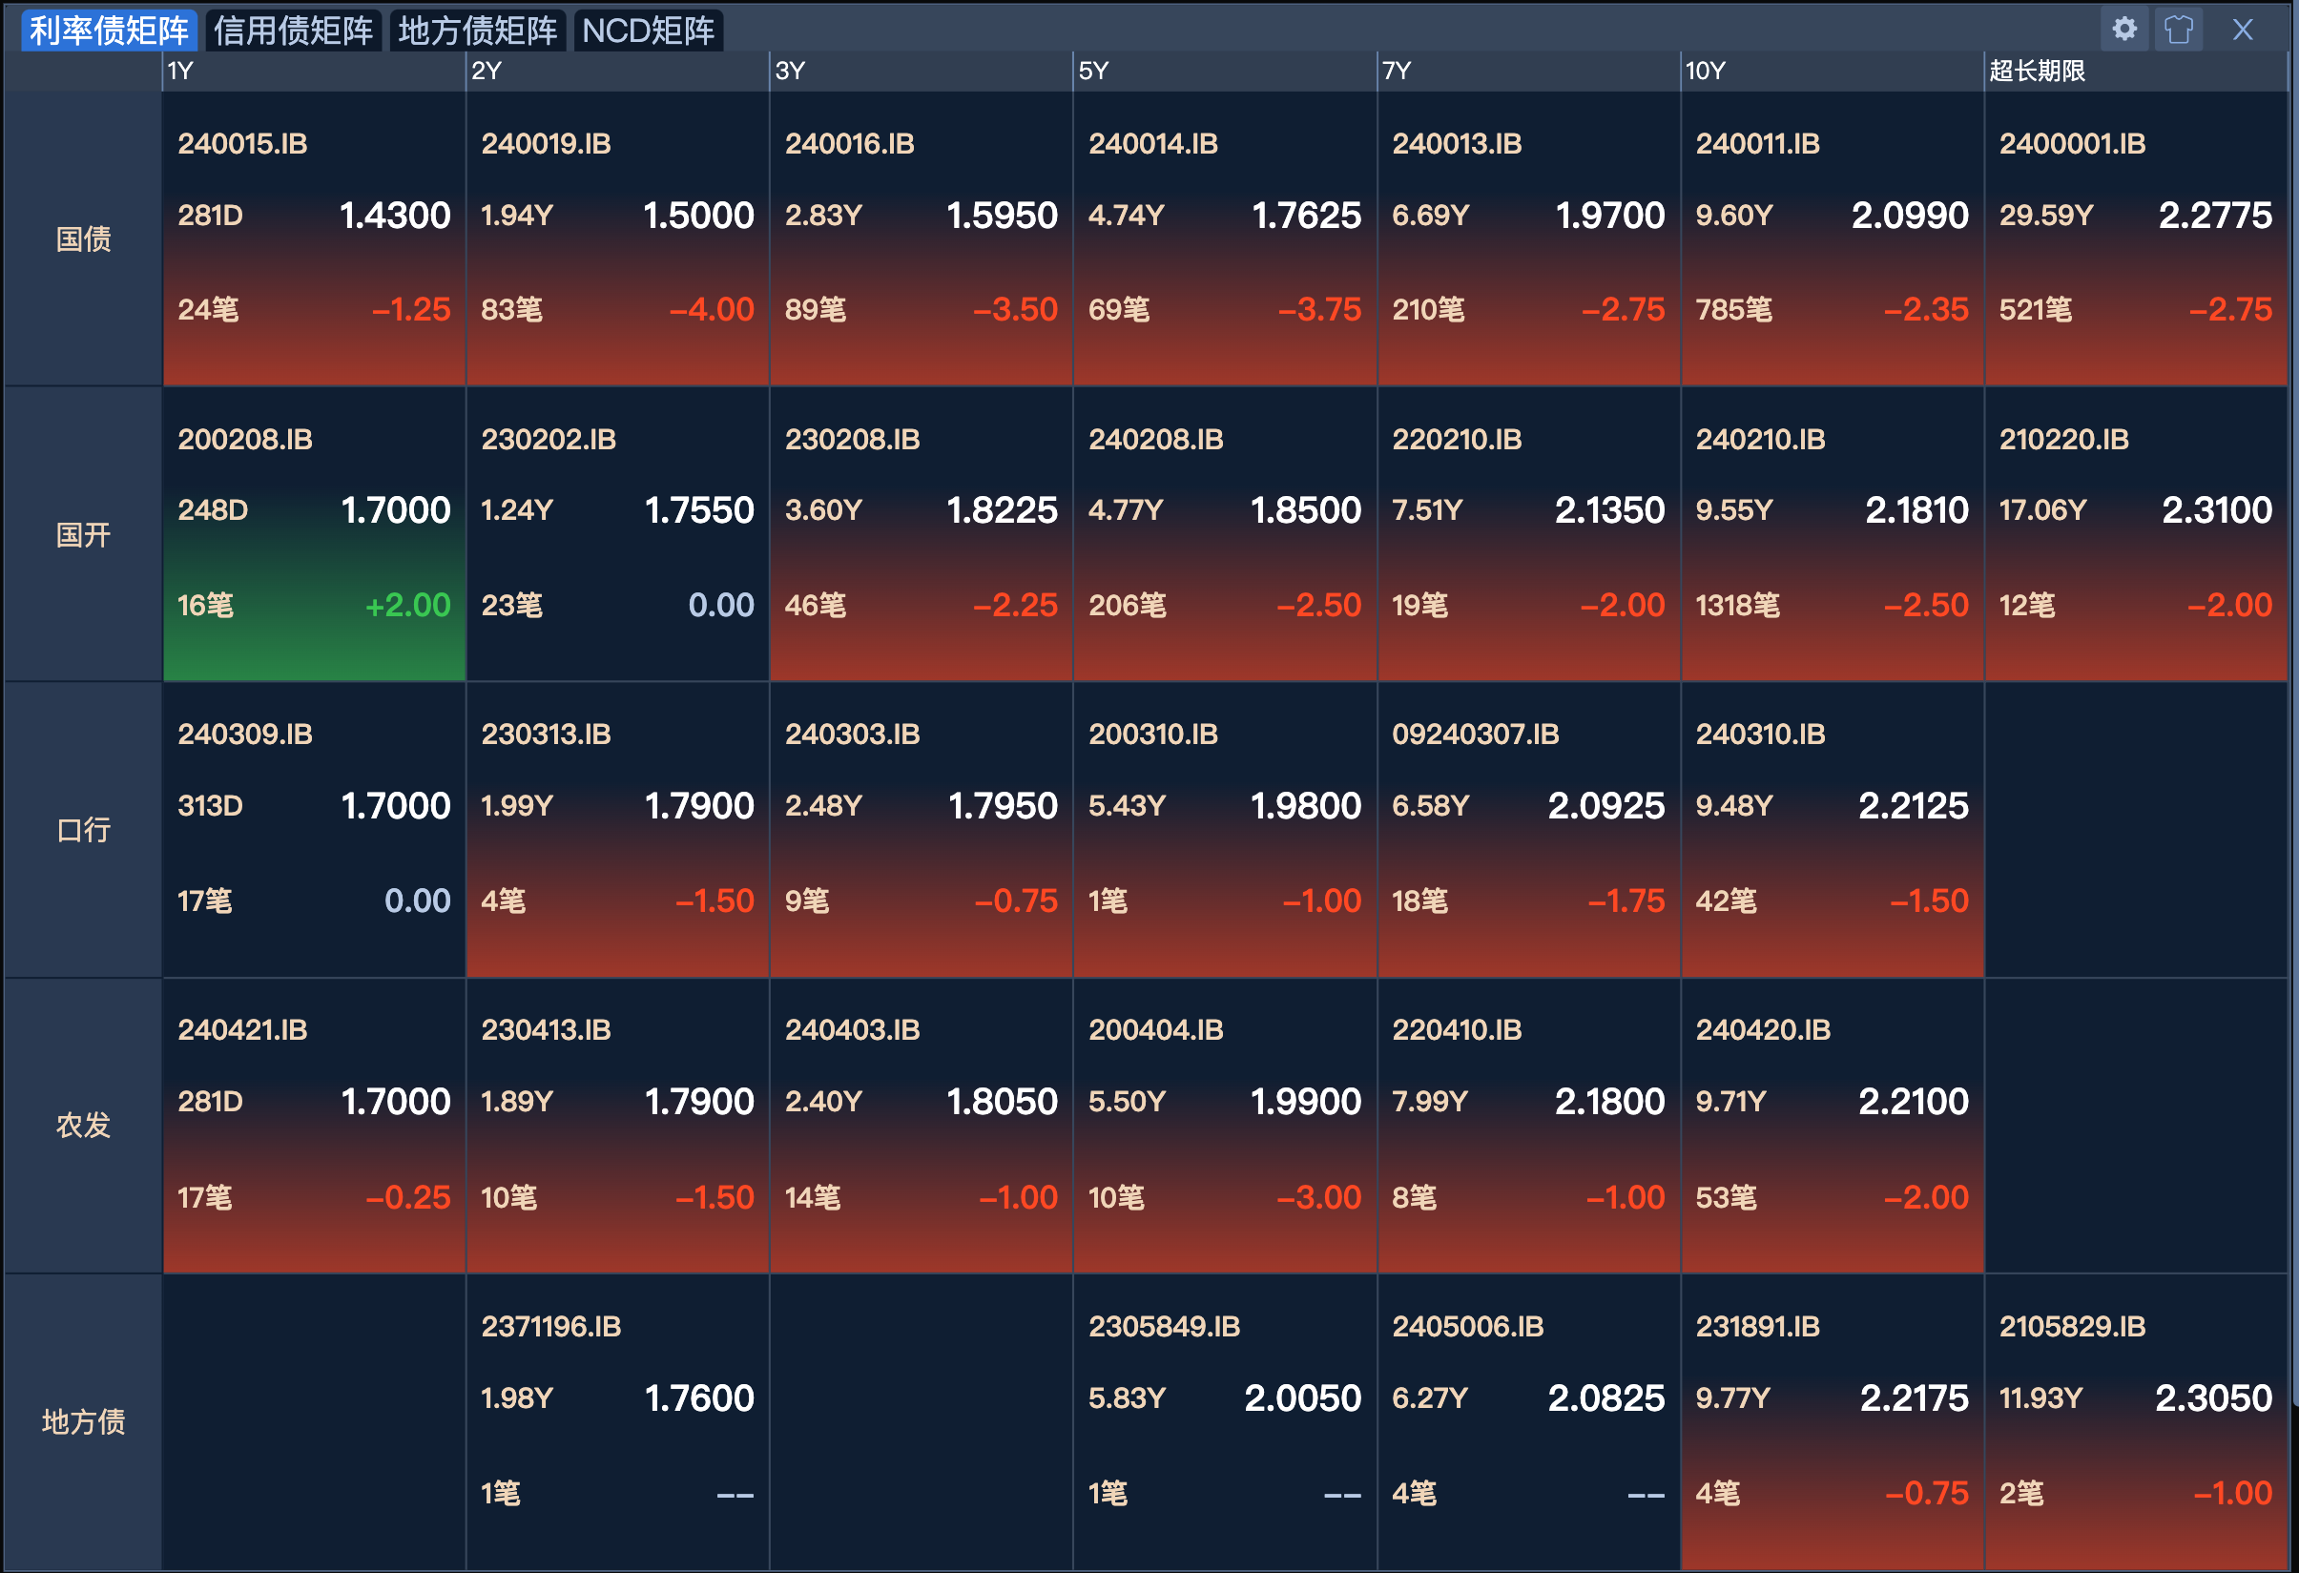Click bond code 240011.IB in 10Y
The height and width of the screenshot is (1573, 2299).
[1757, 144]
